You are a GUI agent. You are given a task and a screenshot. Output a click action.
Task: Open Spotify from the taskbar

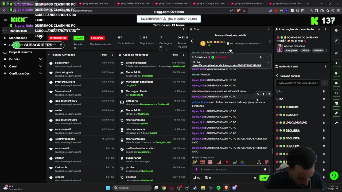(x=218, y=188)
